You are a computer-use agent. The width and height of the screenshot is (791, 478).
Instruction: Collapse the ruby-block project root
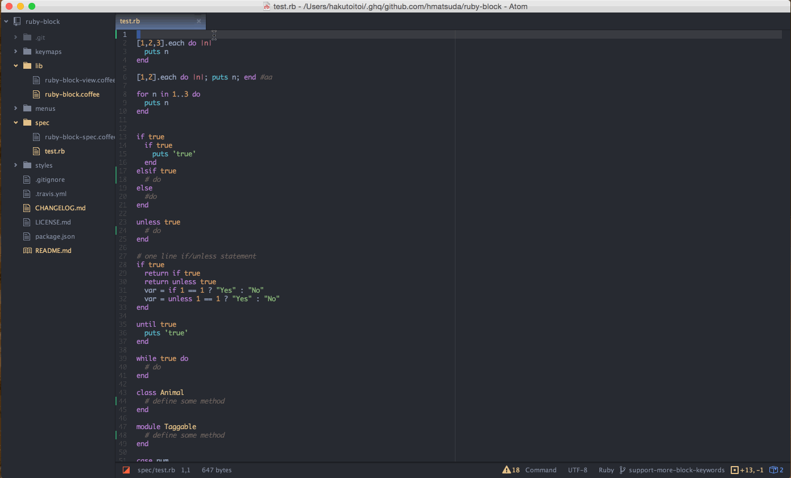pos(7,21)
